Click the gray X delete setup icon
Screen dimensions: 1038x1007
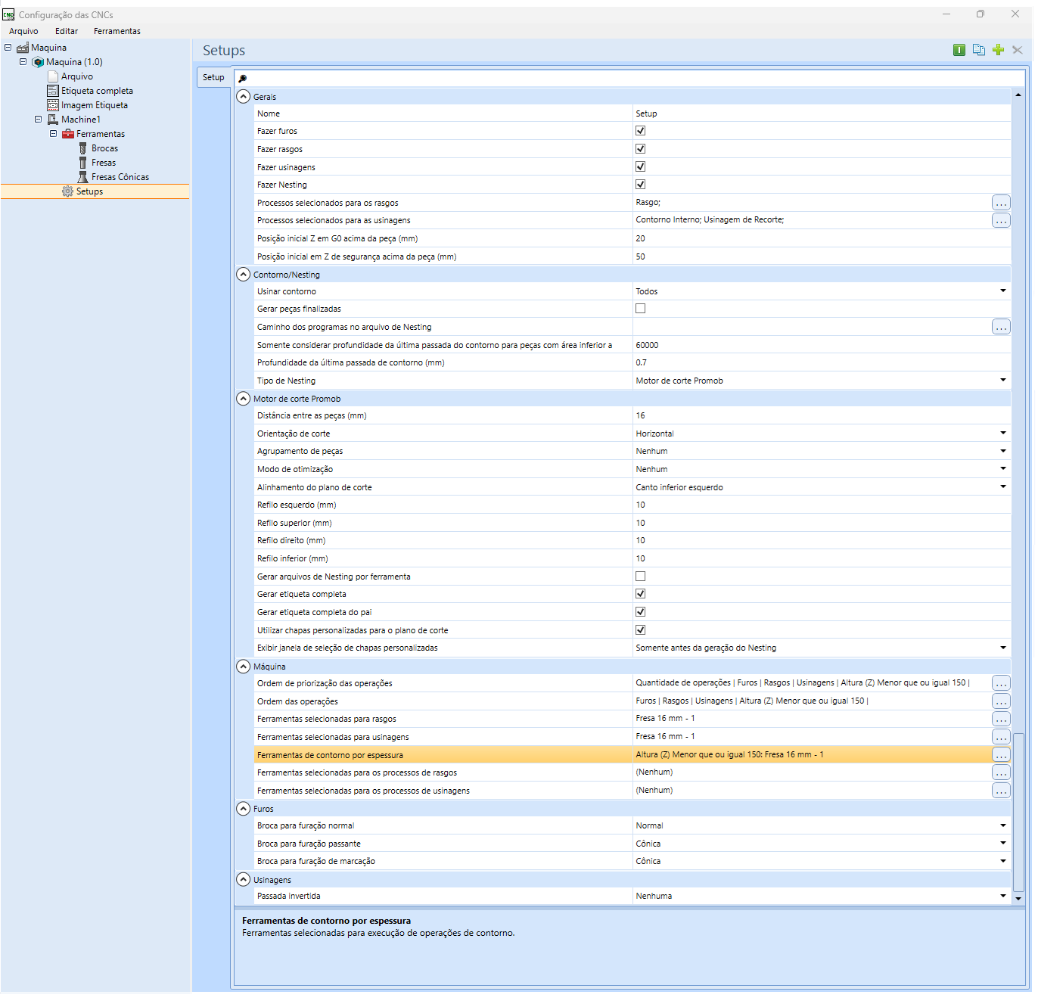click(1017, 50)
